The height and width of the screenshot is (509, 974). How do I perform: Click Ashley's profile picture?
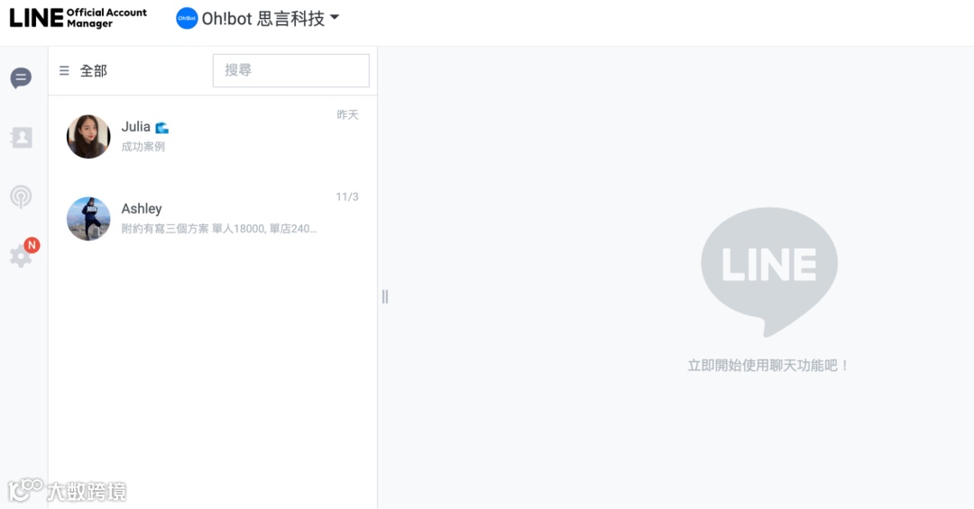click(x=88, y=219)
